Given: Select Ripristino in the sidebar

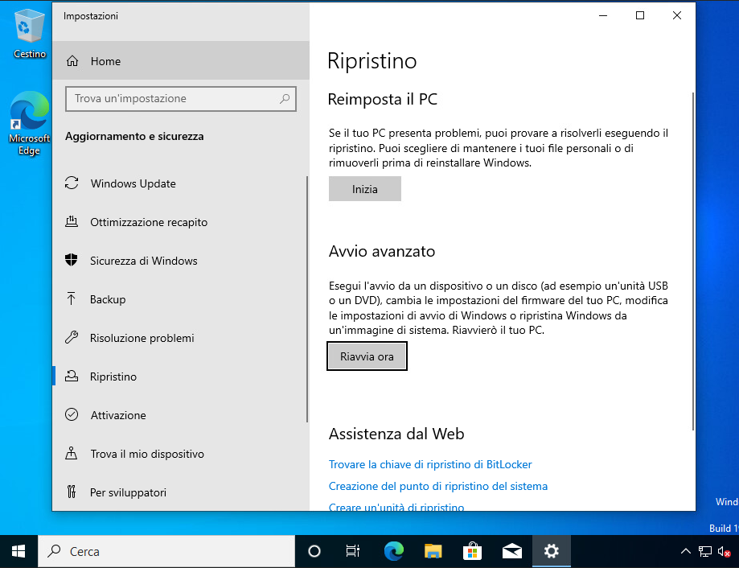Looking at the screenshot, I should tap(113, 377).
